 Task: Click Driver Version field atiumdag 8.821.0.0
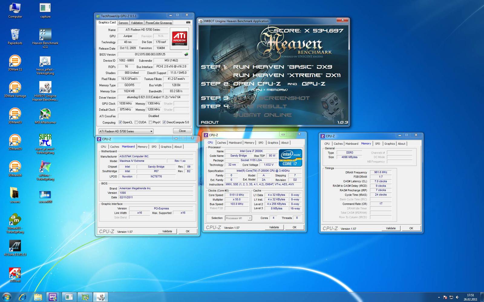pos(153,97)
